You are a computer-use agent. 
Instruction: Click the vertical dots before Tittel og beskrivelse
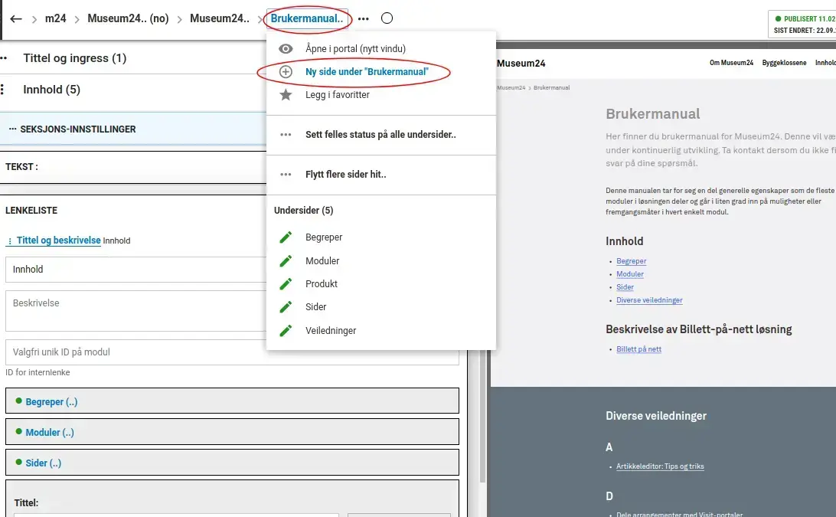[x=10, y=241]
